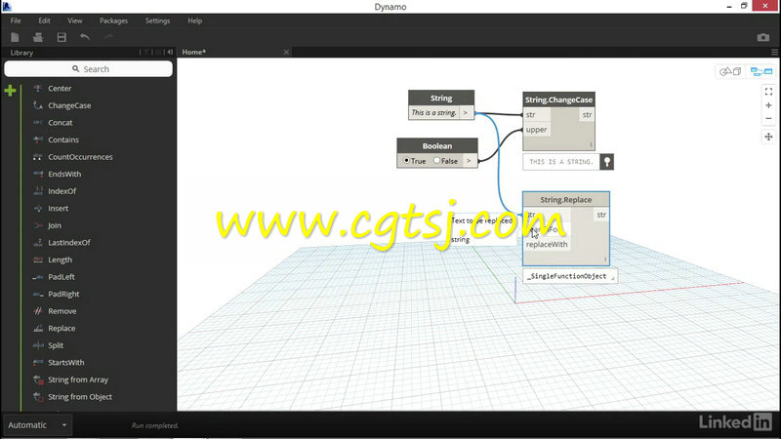Screen dimensions: 781x439
Task: Select LastIndexOf in the library
Action: tap(69, 243)
